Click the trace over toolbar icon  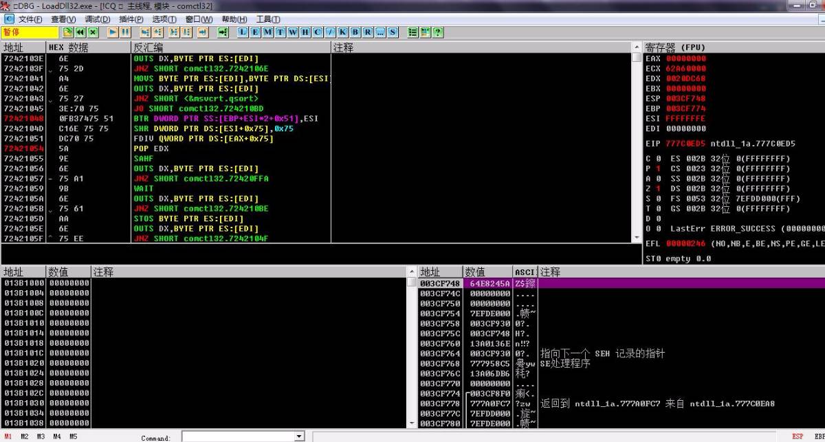186,32
